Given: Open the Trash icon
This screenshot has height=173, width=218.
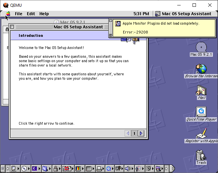Looking at the screenshot, I should click(201, 155).
